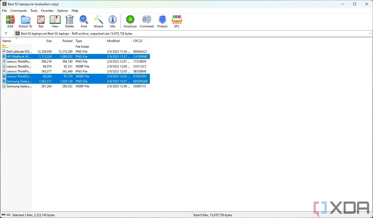Add a Comment to the archive
The image size is (373, 218).
tap(146, 21)
